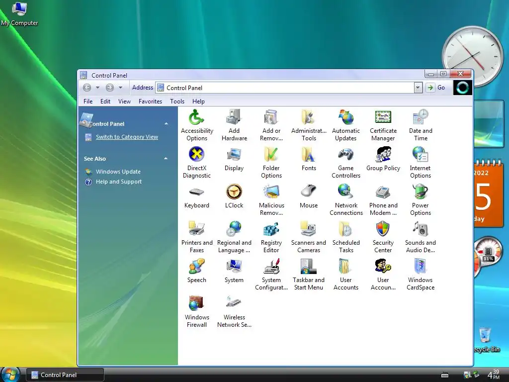Viewport: 509px width, 382px height.
Task: Open Windows Update link in See Also
Action: (118, 172)
